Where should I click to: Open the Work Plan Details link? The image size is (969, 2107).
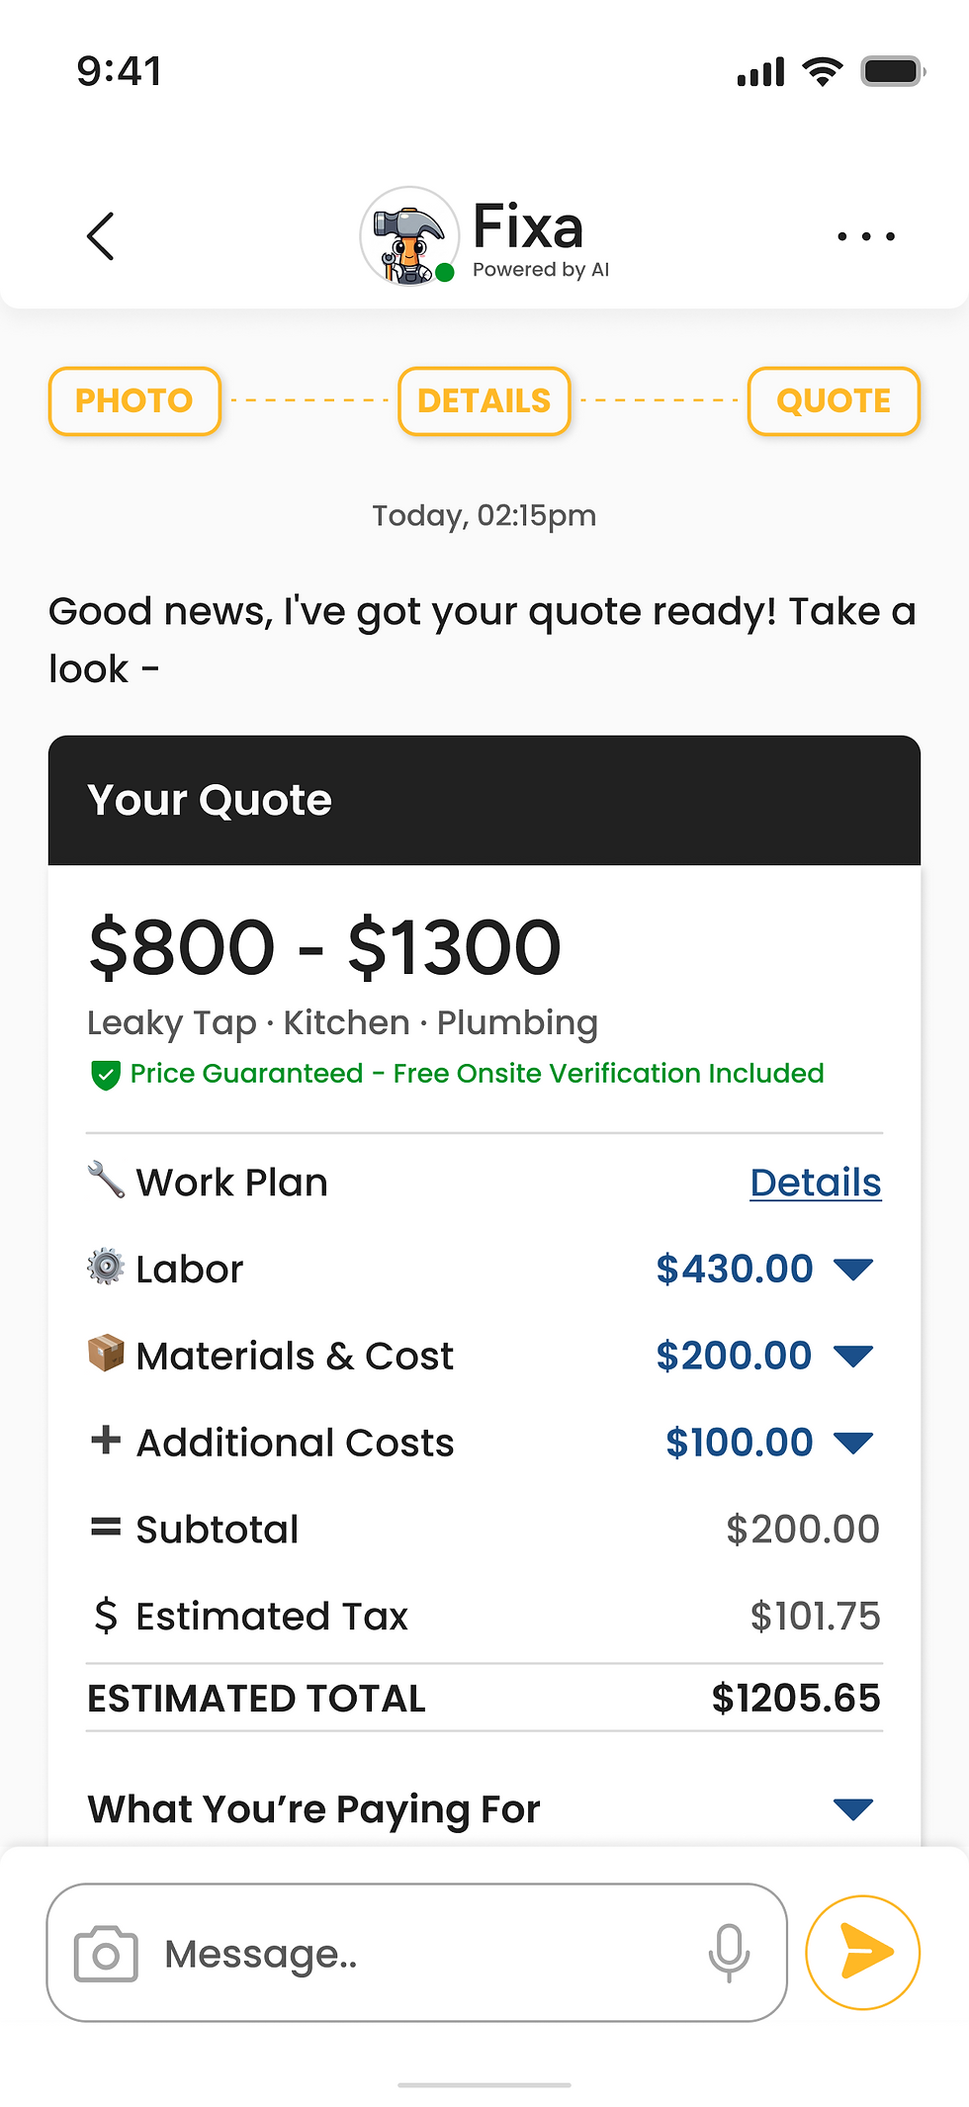(x=816, y=1183)
